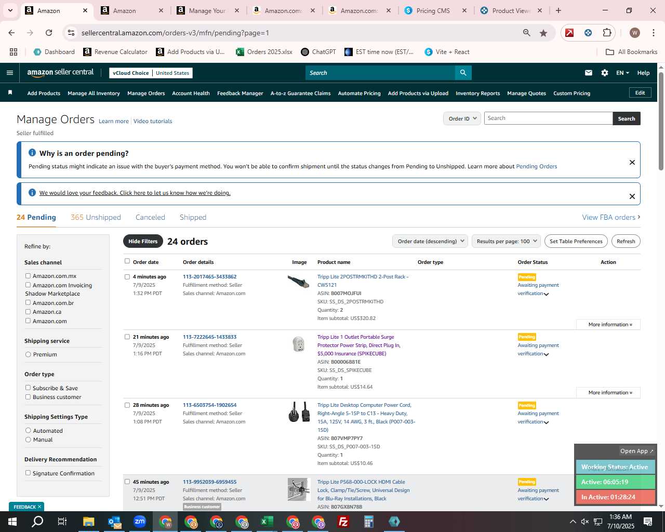The height and width of the screenshot is (532, 665).
Task: Bookmark this page with the star icon
Action: pyautogui.click(x=543, y=33)
